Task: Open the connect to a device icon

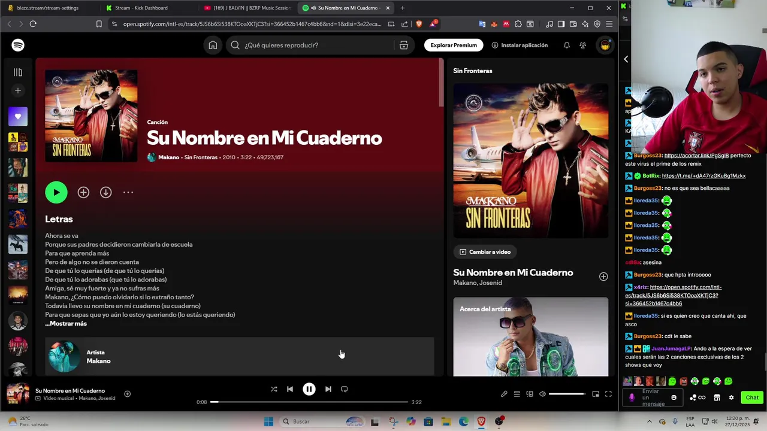Action: [530, 394]
